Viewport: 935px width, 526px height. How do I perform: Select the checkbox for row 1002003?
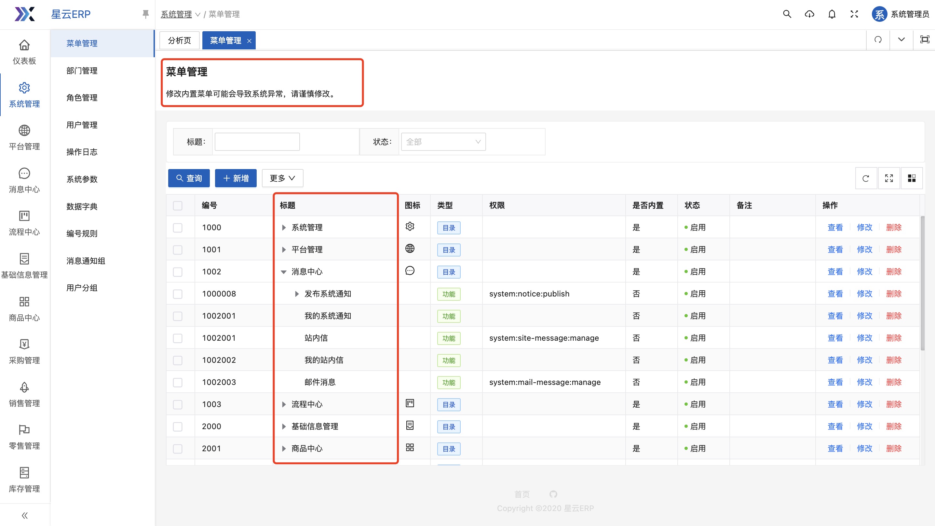[178, 382]
